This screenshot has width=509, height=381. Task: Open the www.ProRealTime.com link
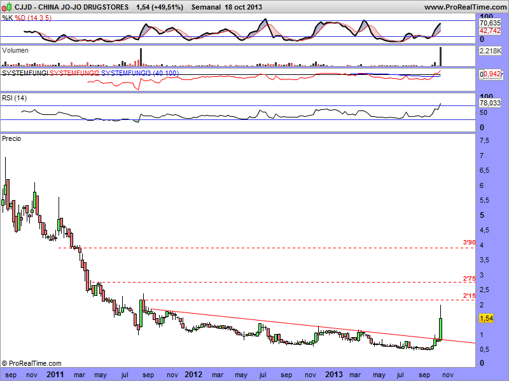(x=465, y=7)
